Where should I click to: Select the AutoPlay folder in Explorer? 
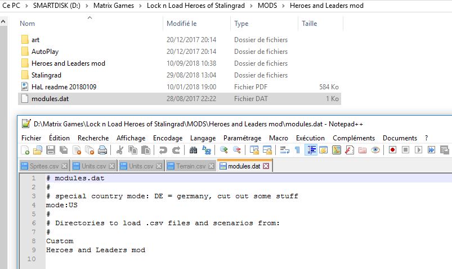(x=45, y=52)
